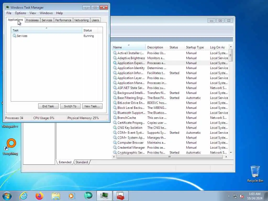Screen dimensions: 268x201
Task: Click Computer Browser service gear icon
Action: click(x=115, y=143)
